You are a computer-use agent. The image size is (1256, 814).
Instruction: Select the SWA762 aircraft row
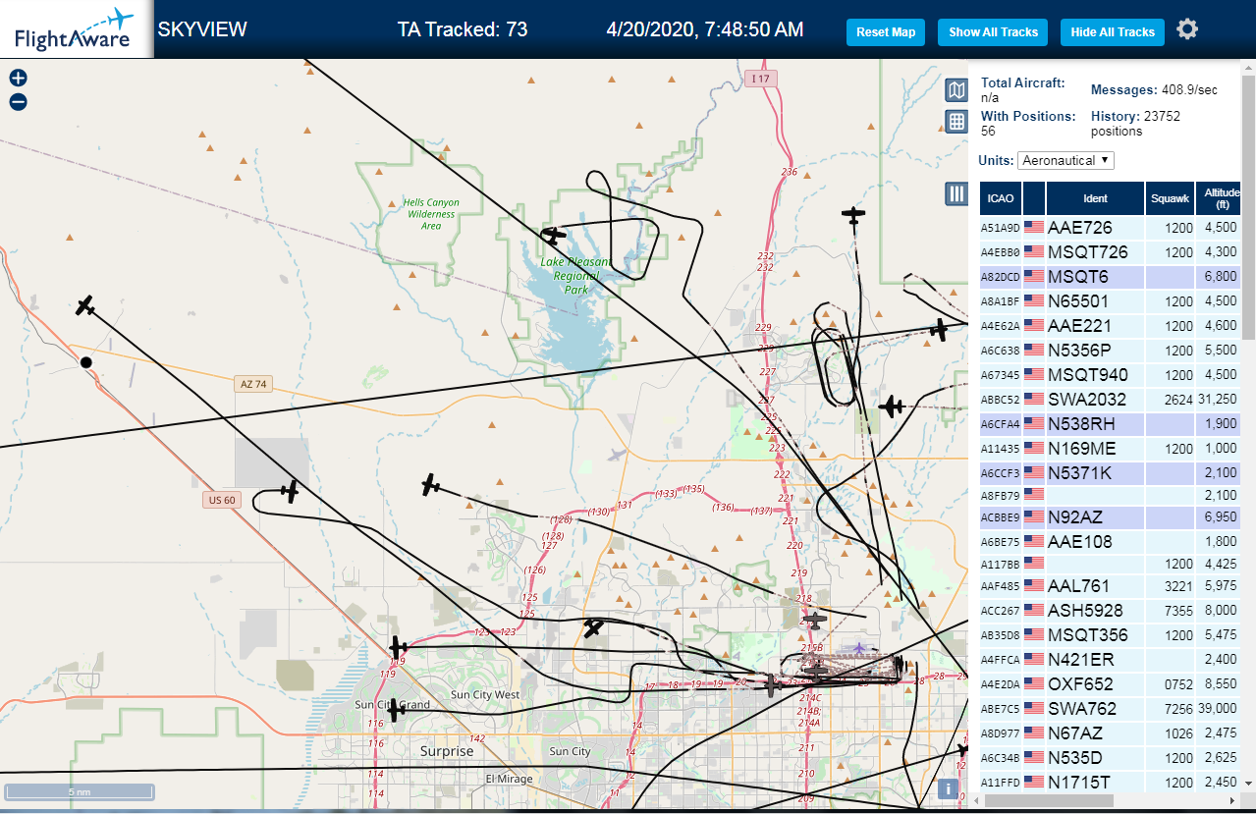coord(1111,709)
